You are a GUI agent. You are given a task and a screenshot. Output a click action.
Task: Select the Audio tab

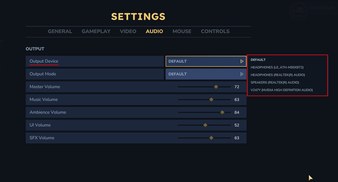154,31
